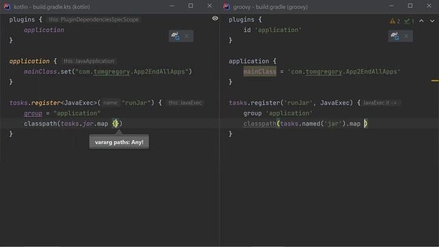This screenshot has height=247, width=439.
Task: Toggle the eye inspection icon in kotlin editor
Action: tap(215, 19)
